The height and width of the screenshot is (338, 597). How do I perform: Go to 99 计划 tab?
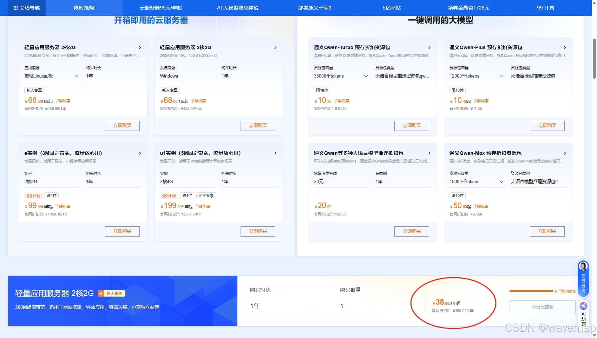(545, 8)
